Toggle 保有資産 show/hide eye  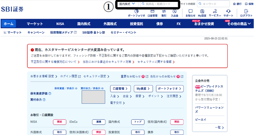76,88
